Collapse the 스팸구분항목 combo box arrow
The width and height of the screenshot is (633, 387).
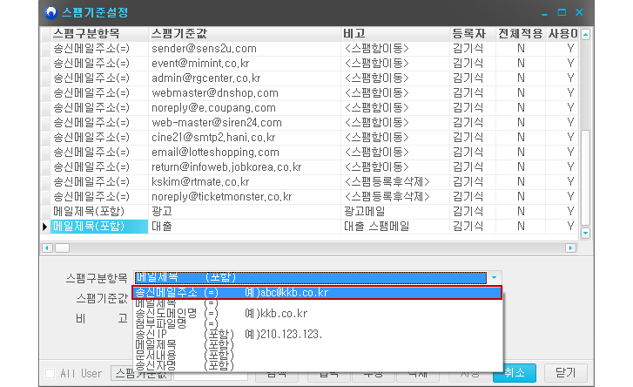point(495,277)
